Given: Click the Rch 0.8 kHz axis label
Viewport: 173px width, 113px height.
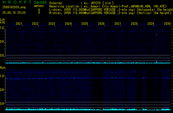Looking at the screenshot, I should [x=2, y=103].
